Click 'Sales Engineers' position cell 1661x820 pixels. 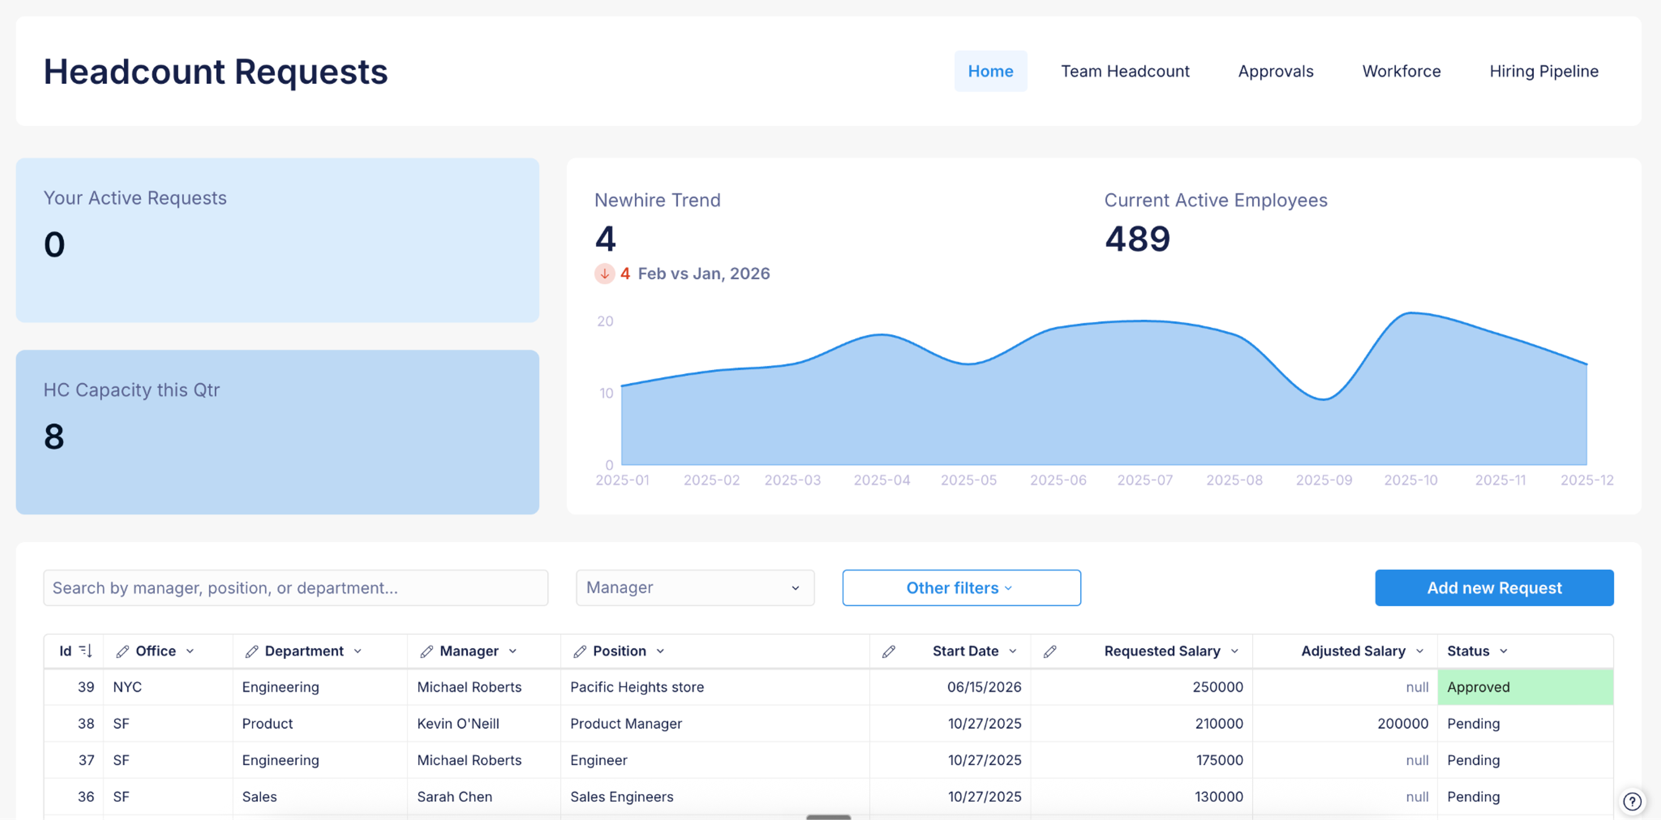[x=715, y=796]
